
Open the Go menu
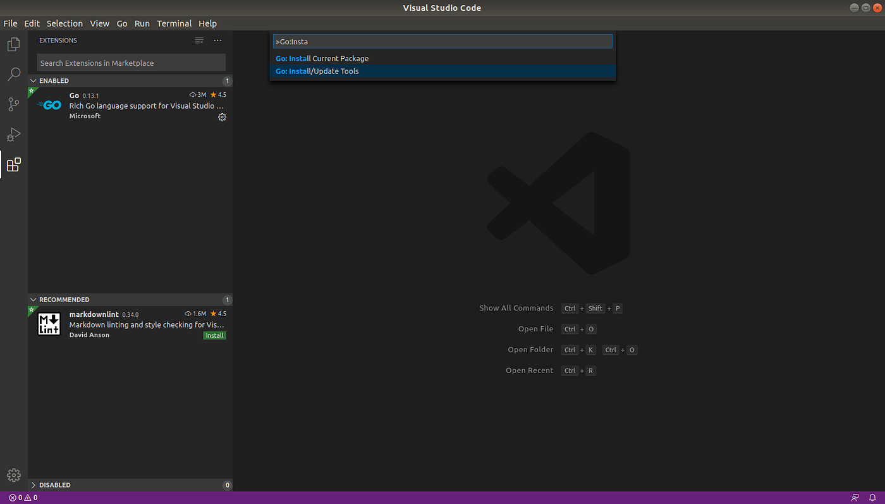[x=122, y=23]
